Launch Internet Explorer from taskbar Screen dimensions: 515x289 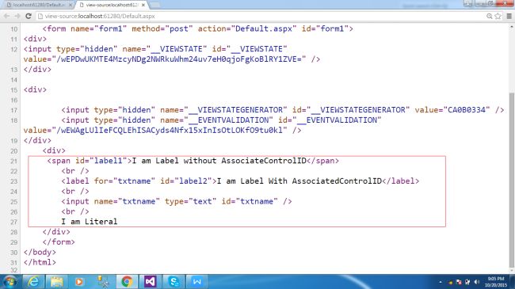pos(33,282)
